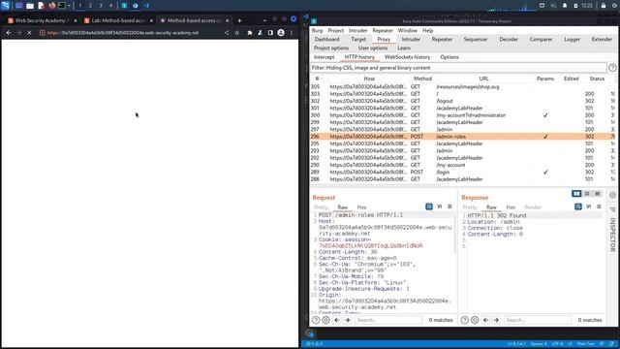Toggle the request message wrap icon
620x349 pixels.
point(429,206)
